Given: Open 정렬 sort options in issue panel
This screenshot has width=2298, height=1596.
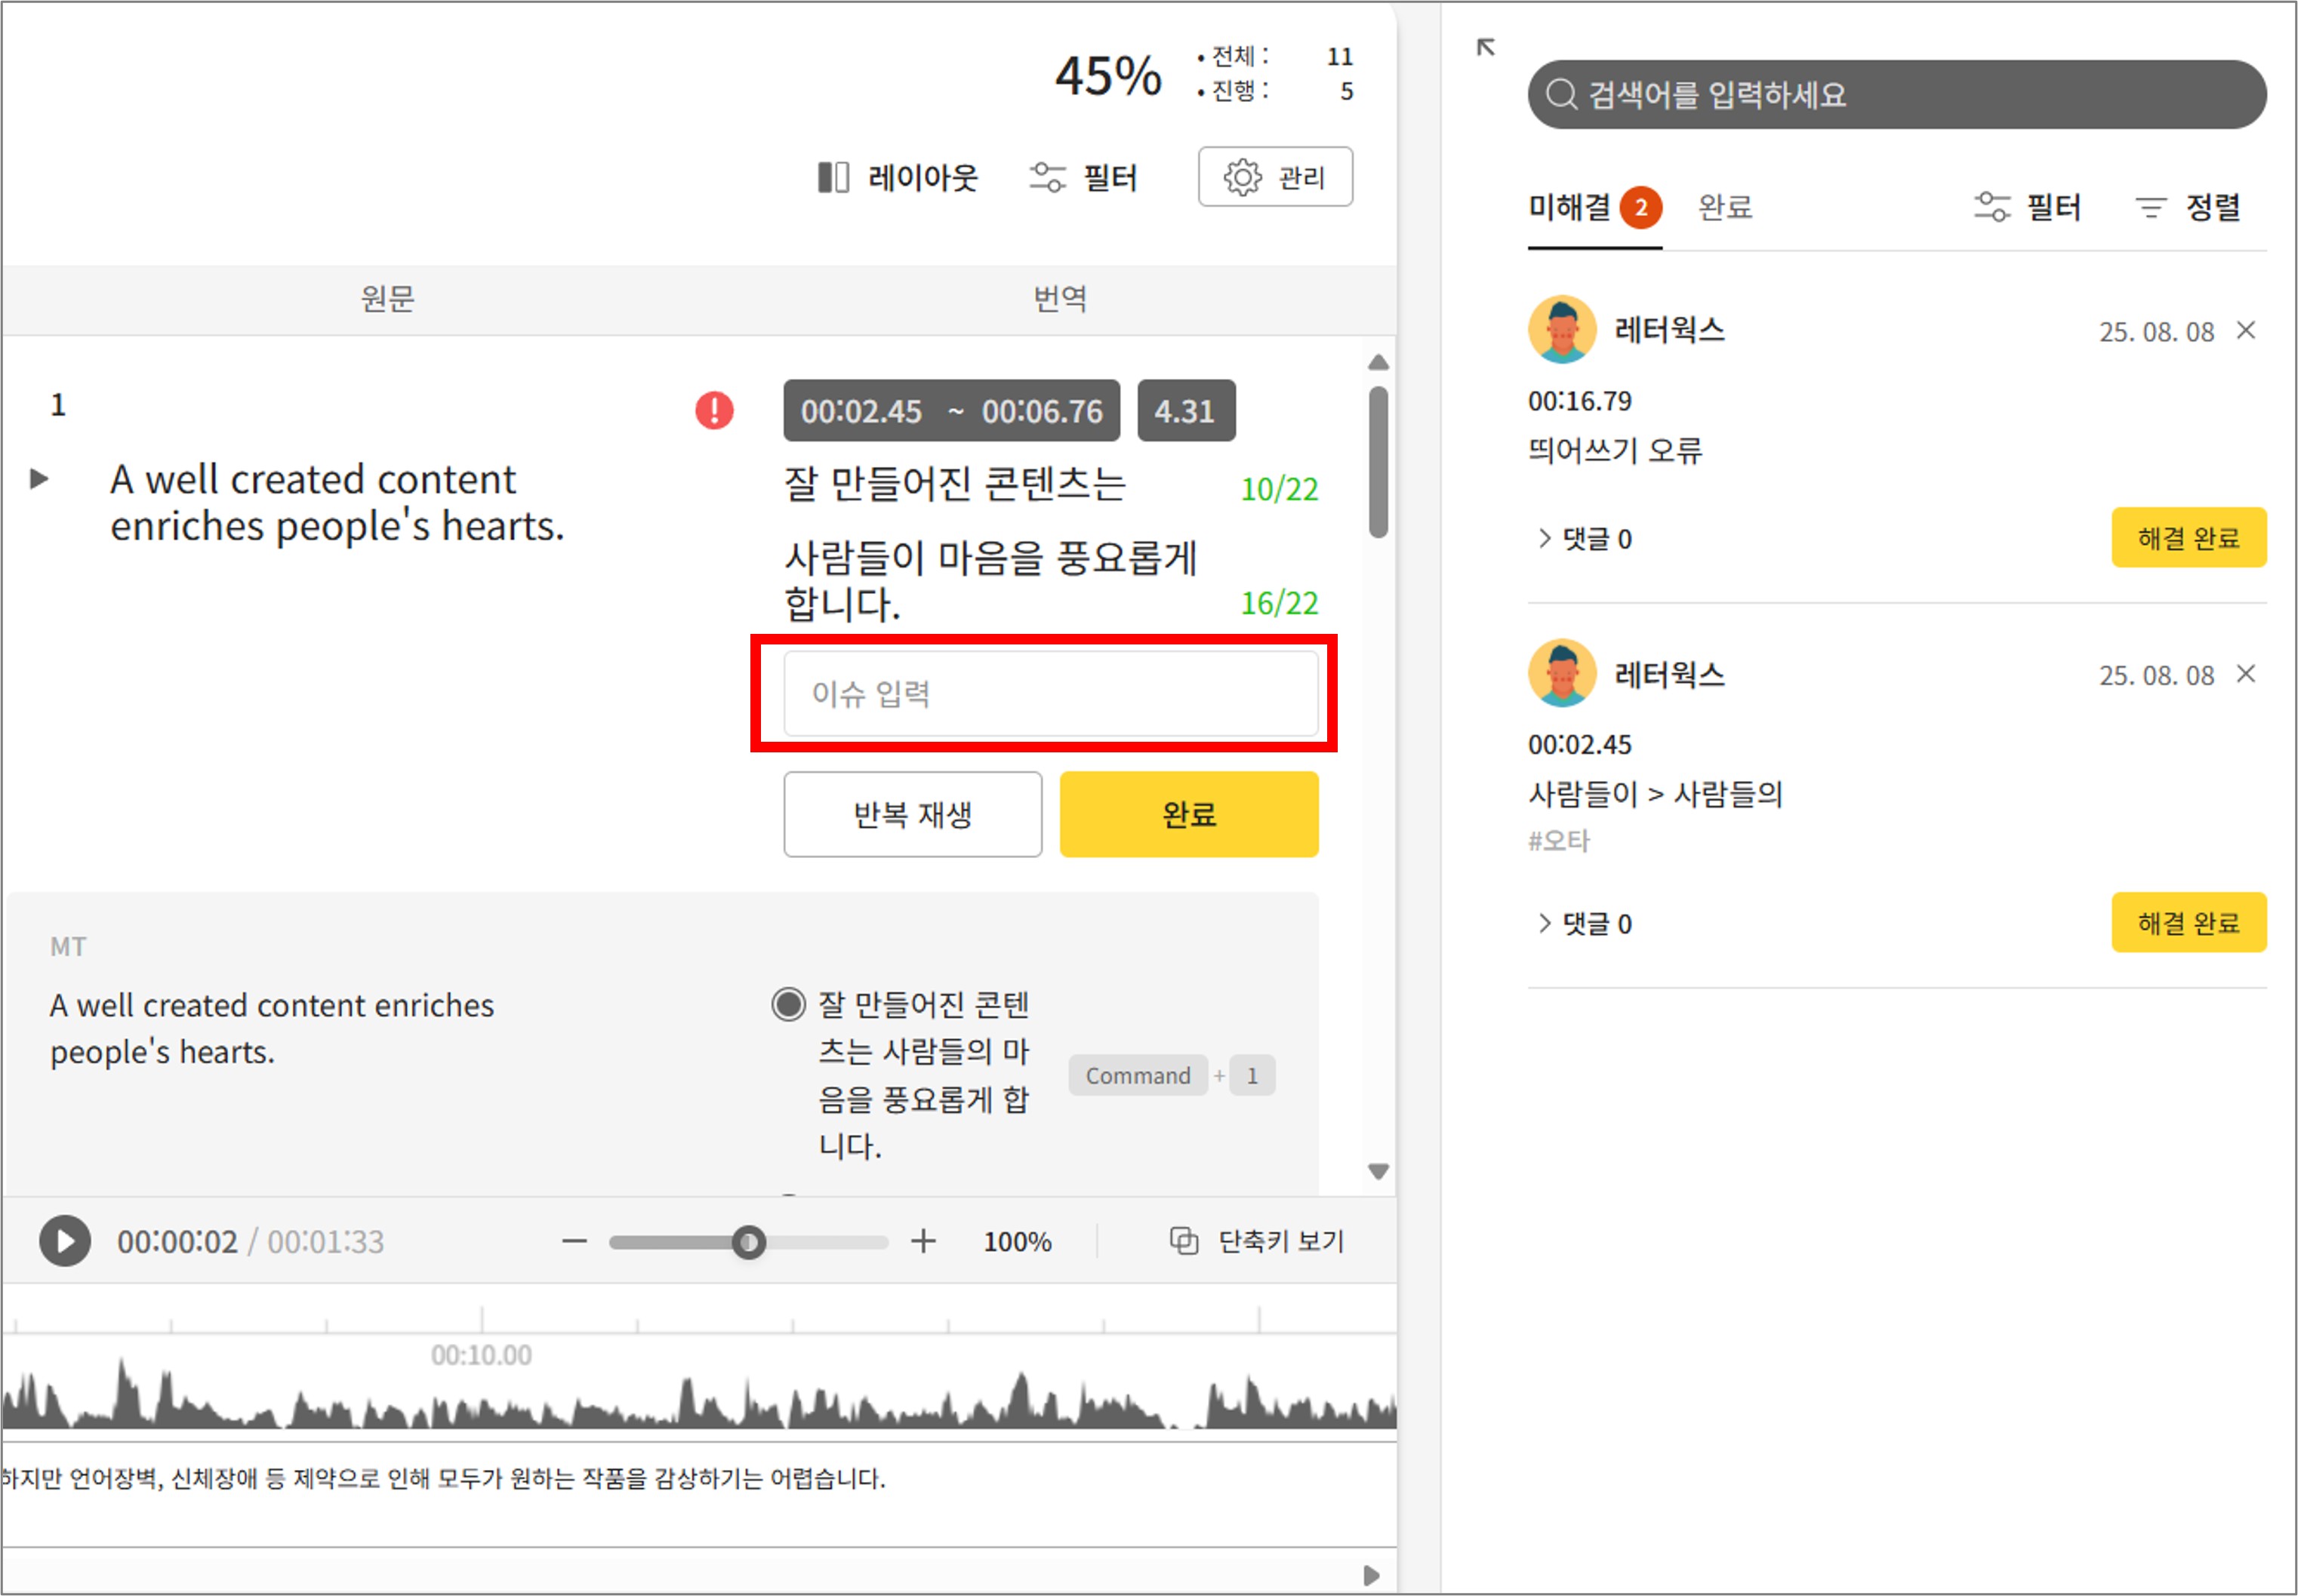Looking at the screenshot, I should [2188, 207].
